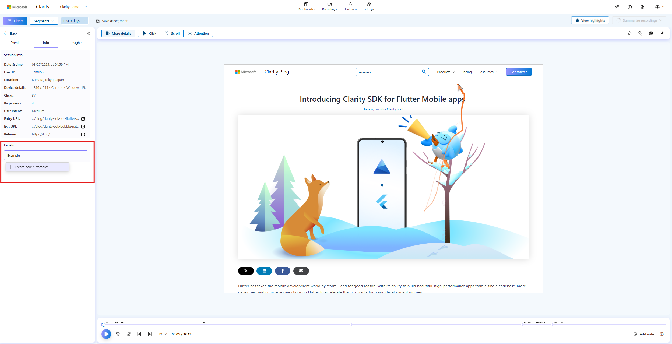
Task: Click the blog search magnifier icon
Action: coord(424,72)
